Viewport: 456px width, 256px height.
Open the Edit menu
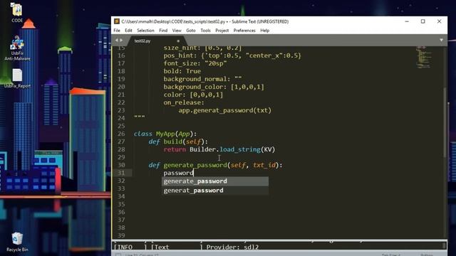(x=128, y=31)
